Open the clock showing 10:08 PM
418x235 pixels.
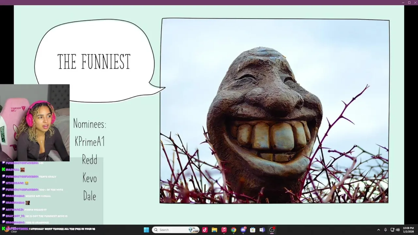point(408,230)
